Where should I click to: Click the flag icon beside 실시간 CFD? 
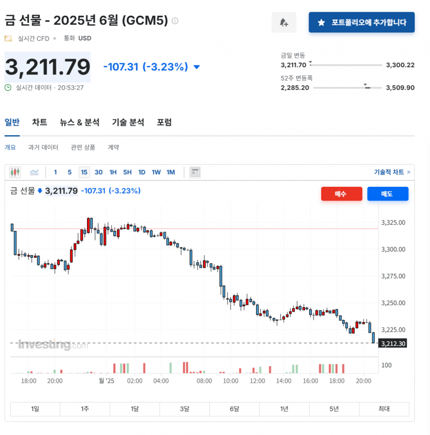coord(8,38)
